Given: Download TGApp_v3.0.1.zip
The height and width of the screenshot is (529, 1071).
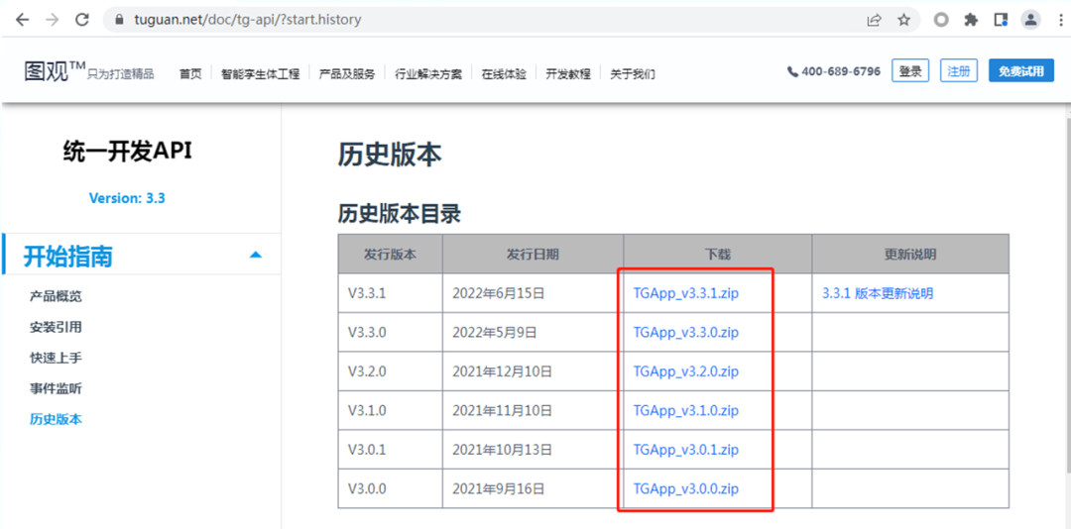Looking at the screenshot, I should (x=686, y=450).
